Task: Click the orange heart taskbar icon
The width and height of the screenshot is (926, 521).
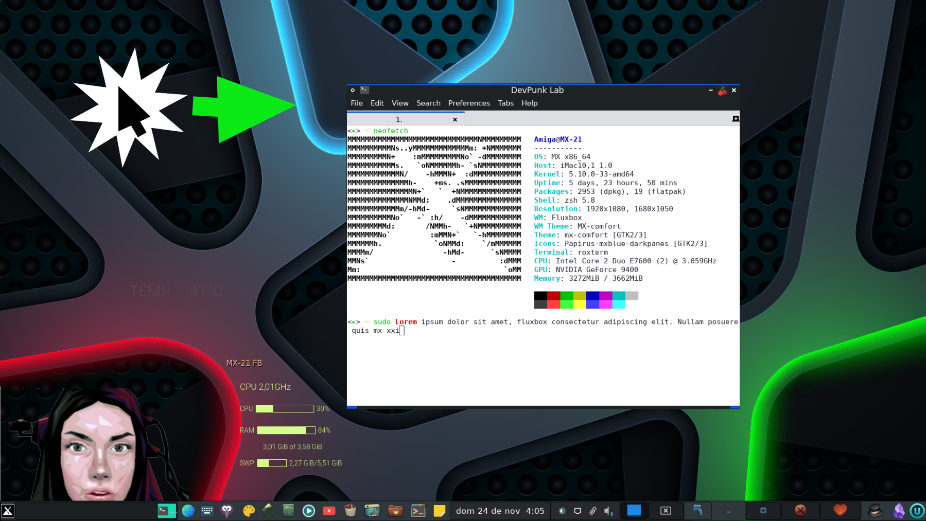Action: coord(840,510)
